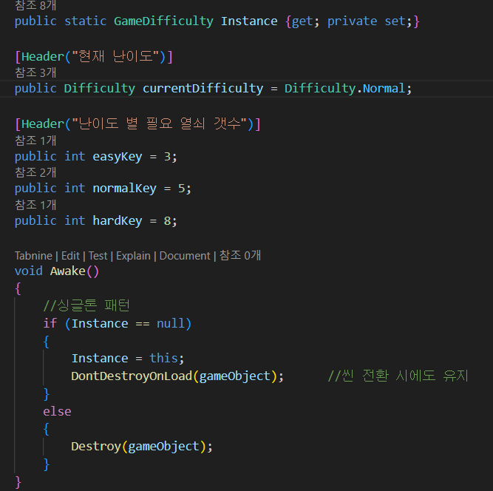Screen dimensions: 493x491
Task: Click the Instance property name in the declaration
Action: pyautogui.click(x=249, y=21)
